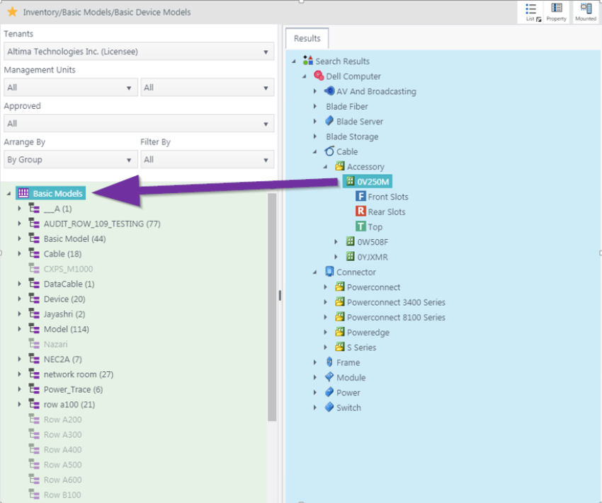This screenshot has width=602, height=503.
Task: Open the Tenants dropdown
Action: click(139, 52)
